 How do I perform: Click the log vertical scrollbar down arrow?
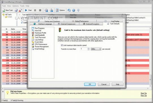(150, 86)
